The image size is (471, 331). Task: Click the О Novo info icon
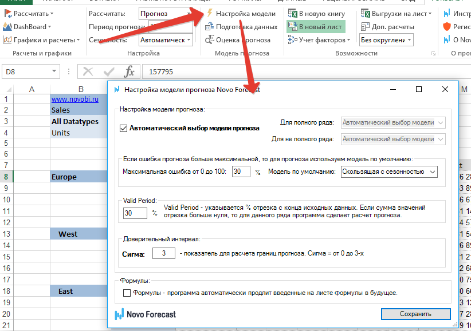[447, 40]
